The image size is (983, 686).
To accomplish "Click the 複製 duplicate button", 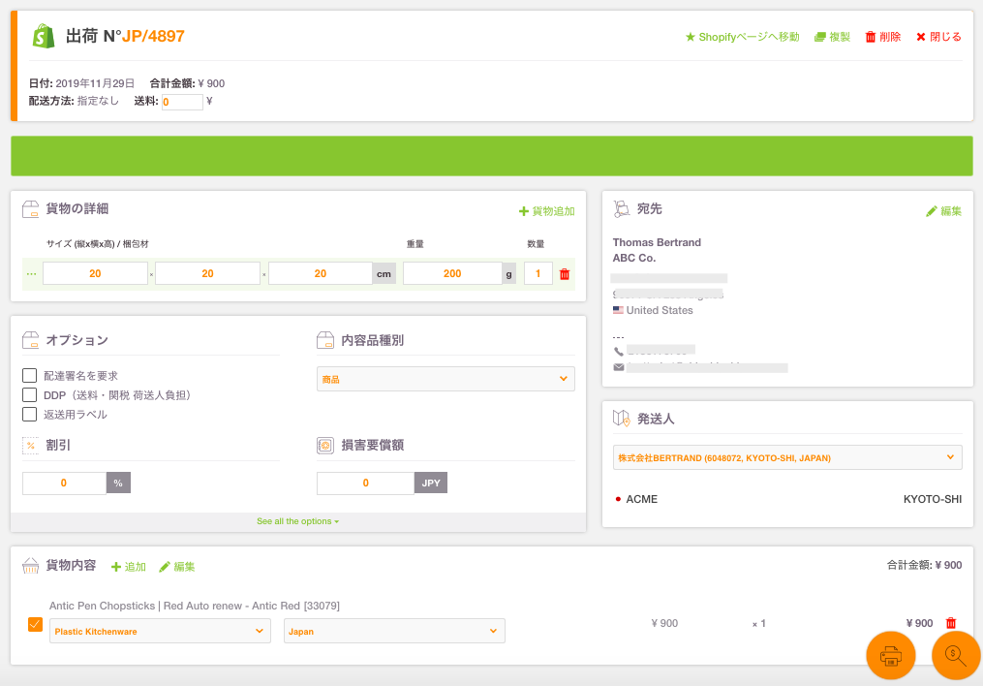I will pos(832,37).
